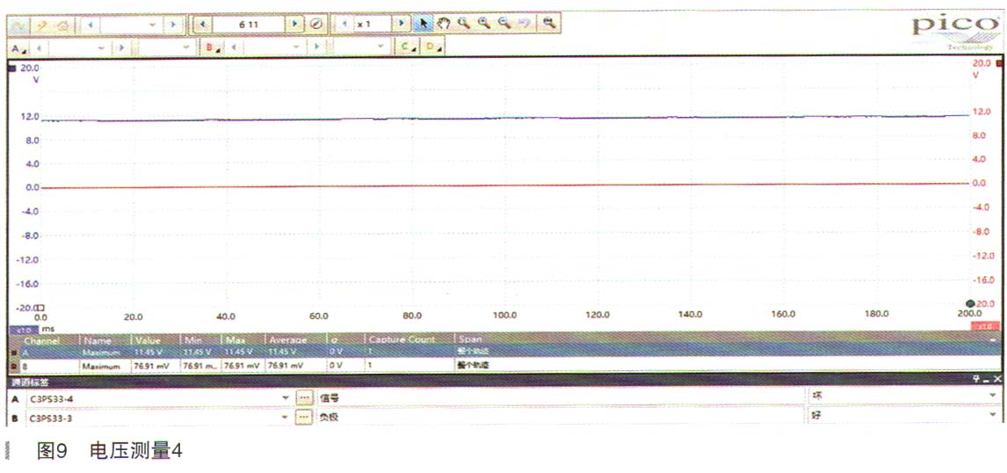Select Channel A Maximum measurement row

click(504, 352)
